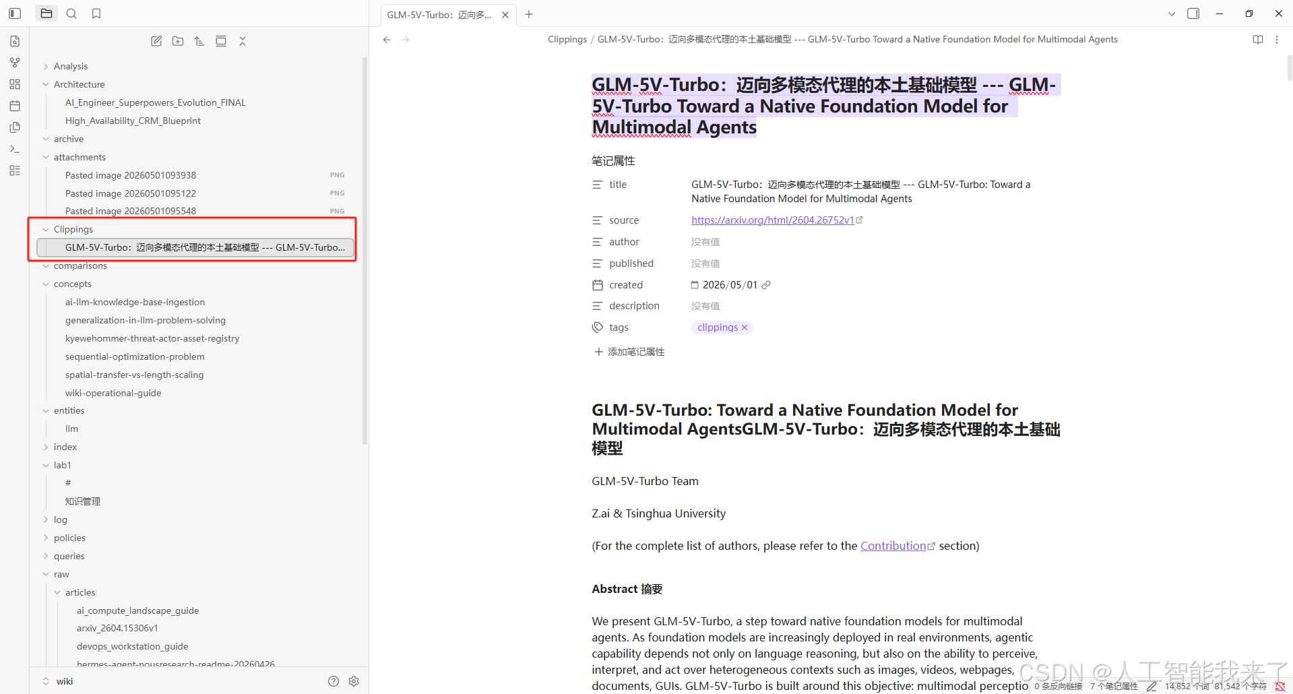Create a new note in file explorer
Viewport: 1293px width, 694px height.
pyautogui.click(x=156, y=41)
